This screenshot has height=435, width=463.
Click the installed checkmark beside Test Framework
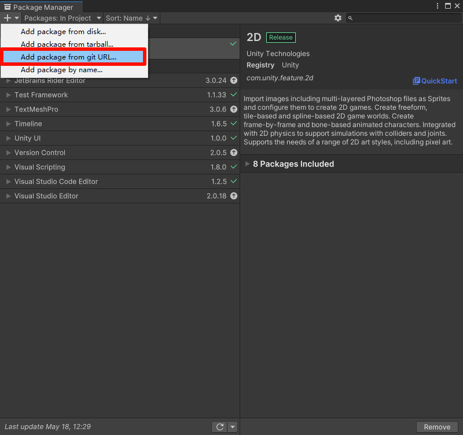click(233, 95)
